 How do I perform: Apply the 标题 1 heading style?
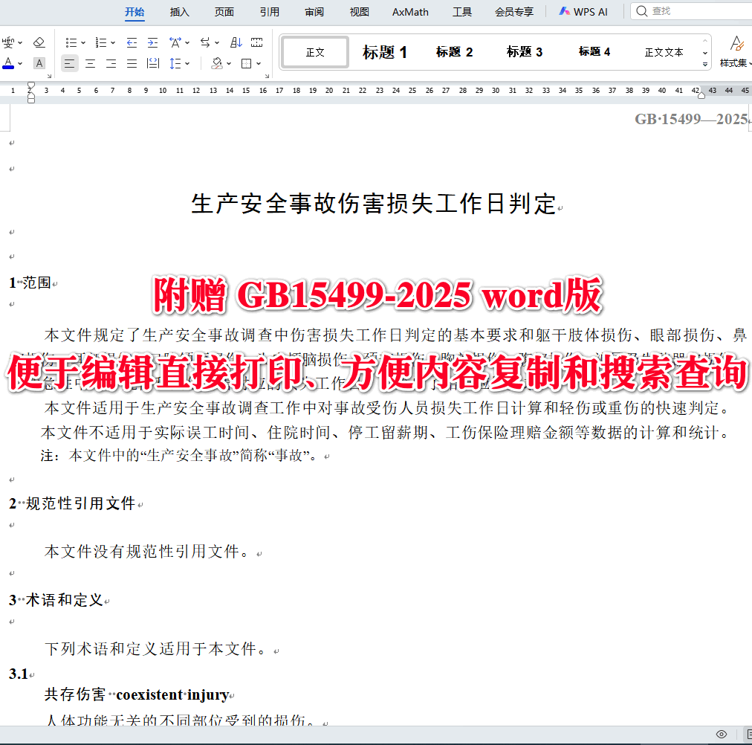point(384,52)
